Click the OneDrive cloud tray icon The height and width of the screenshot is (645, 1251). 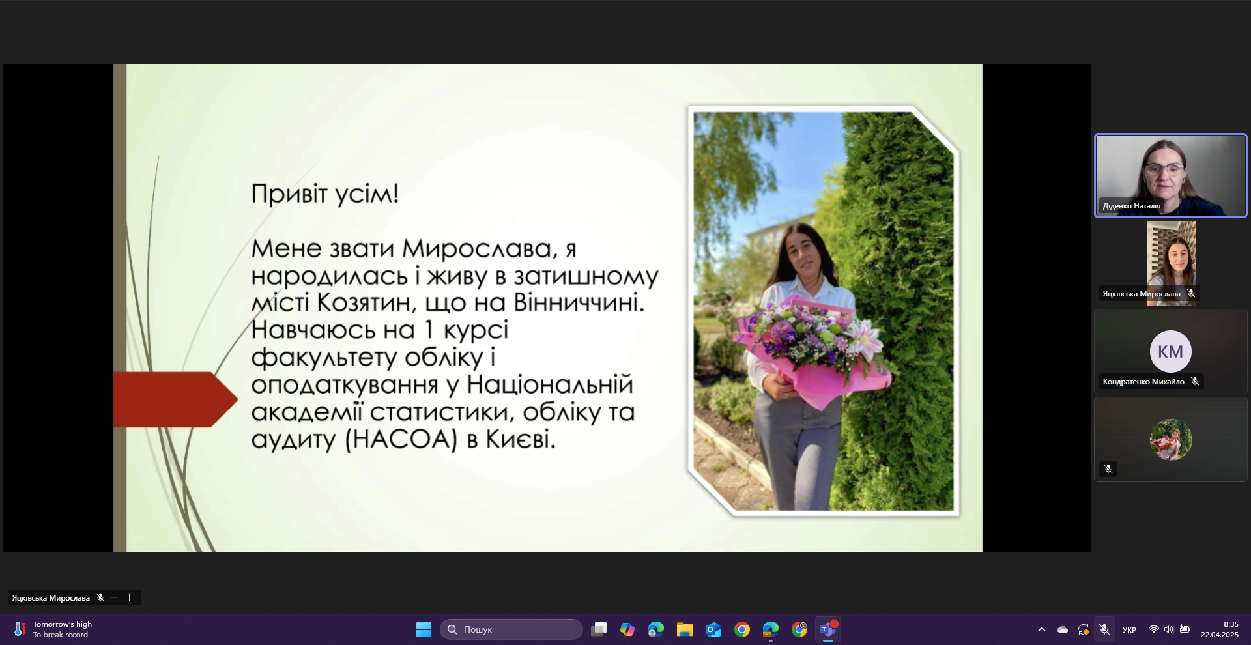(1063, 629)
